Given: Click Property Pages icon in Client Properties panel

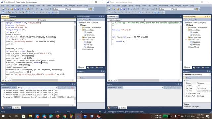Looking at the screenshot, I should (190, 78).
